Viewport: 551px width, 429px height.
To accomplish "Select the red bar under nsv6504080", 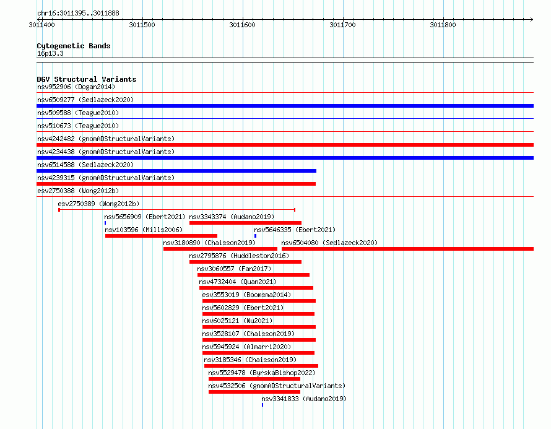I will coord(407,249).
